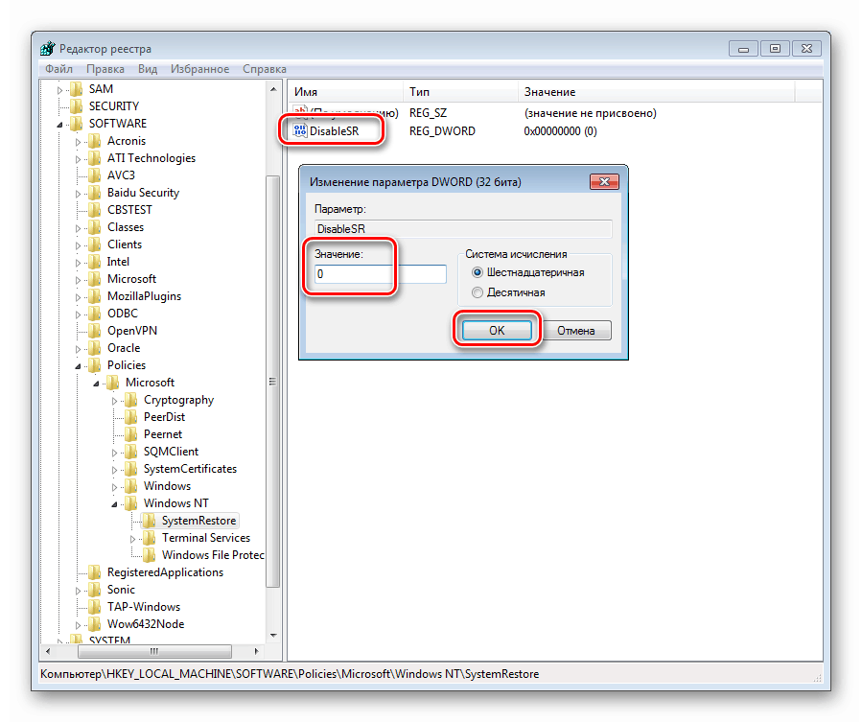Click the Policies folder icon
This screenshot has height=722, width=862.
[x=95, y=365]
